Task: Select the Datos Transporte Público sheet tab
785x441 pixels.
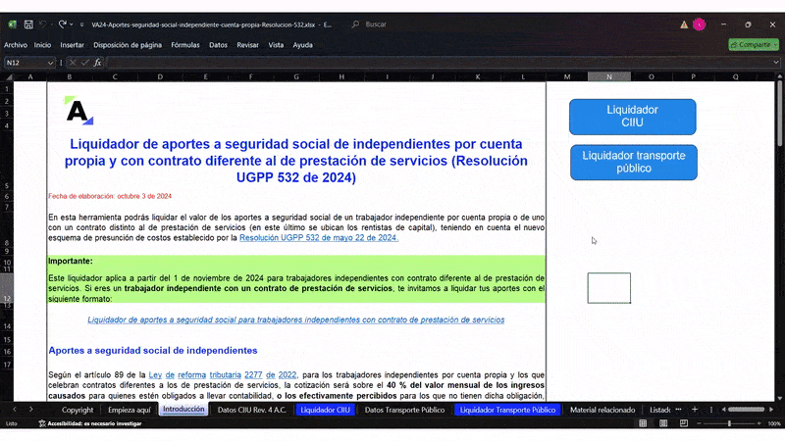Action: coord(403,410)
